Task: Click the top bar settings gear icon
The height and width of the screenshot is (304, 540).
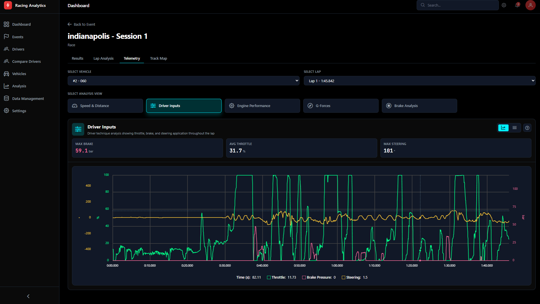Action: [x=504, y=5]
